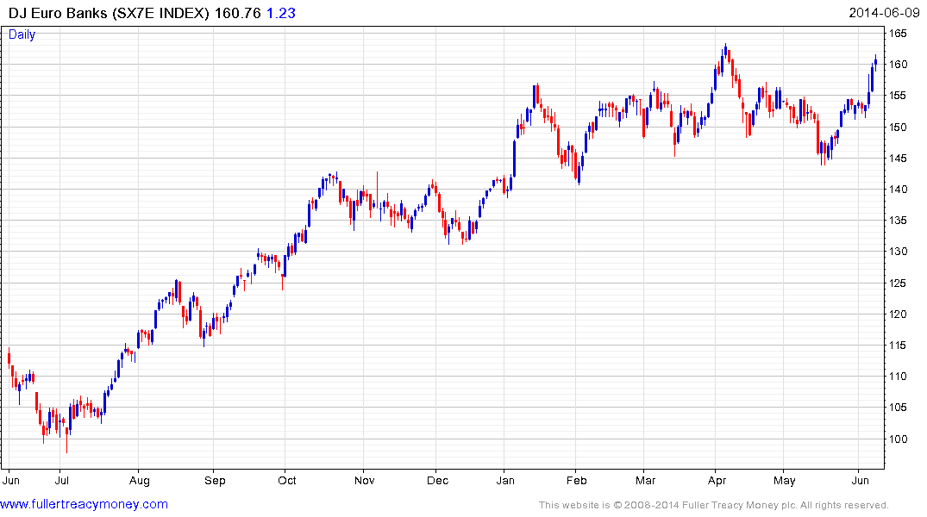
Task: Click the price change value 1.23
Action: pos(281,13)
